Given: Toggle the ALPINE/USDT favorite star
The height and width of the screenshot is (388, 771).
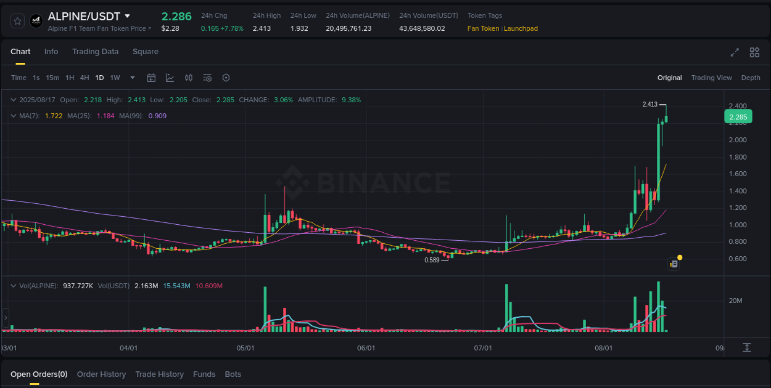Looking at the screenshot, I should coord(17,20).
